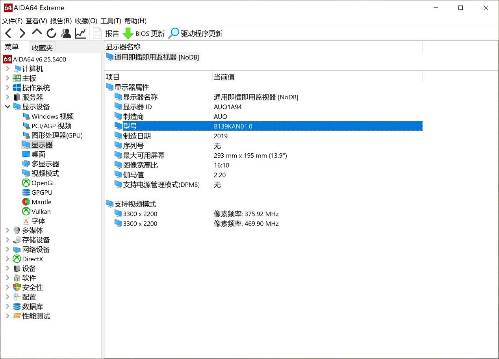
Task: Click the 报告 report toolbar button
Action: (x=106, y=33)
